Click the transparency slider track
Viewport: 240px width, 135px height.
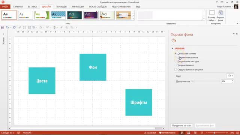(x=206, y=81)
